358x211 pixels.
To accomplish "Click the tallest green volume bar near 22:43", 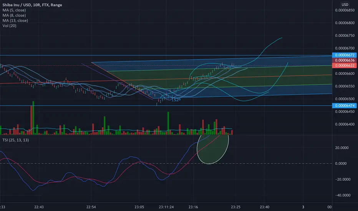I will point(33,118).
